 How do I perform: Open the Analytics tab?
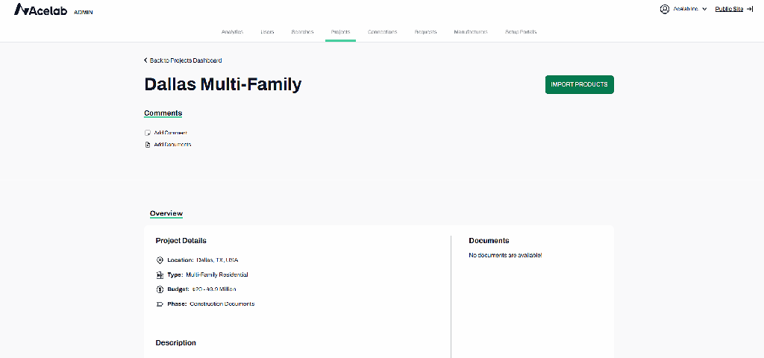tap(232, 32)
